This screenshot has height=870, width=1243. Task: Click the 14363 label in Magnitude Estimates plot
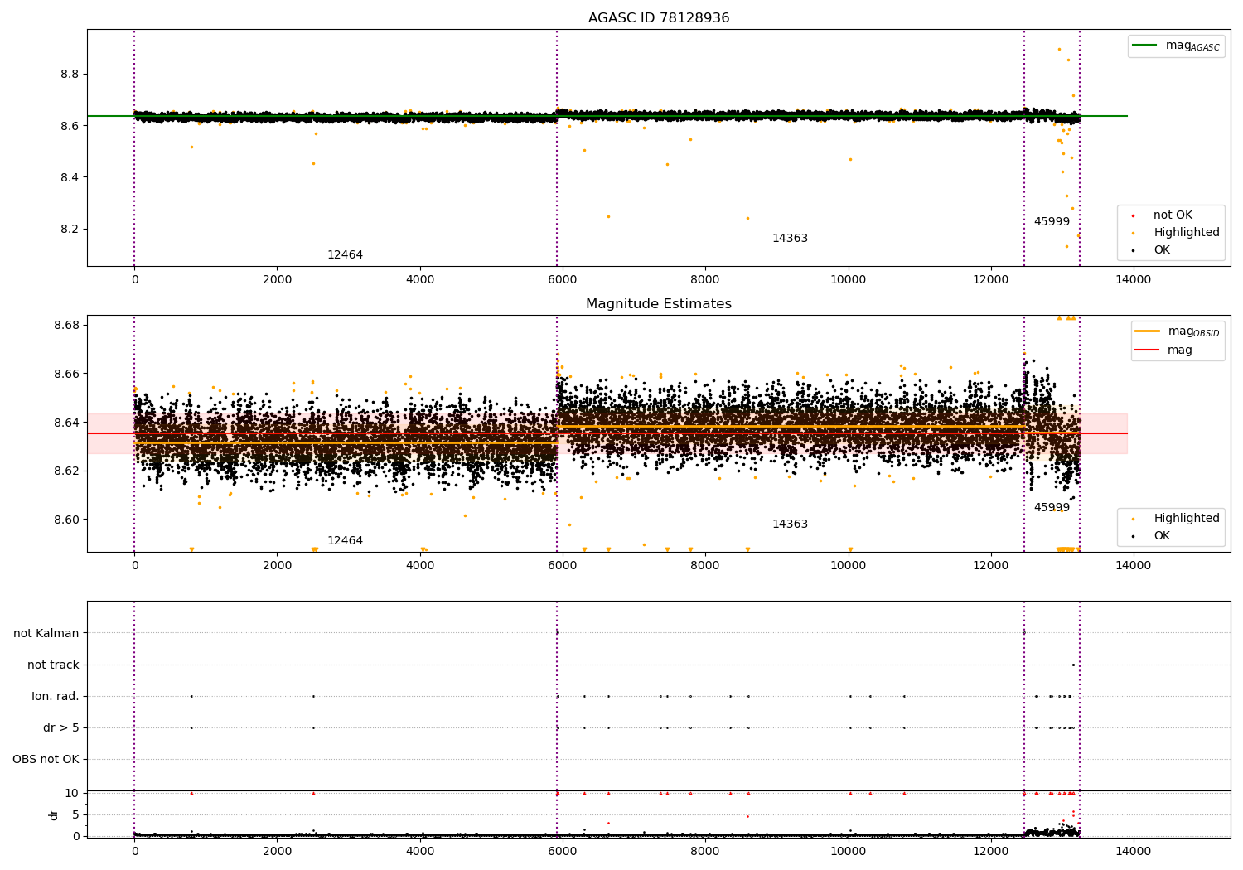point(790,524)
